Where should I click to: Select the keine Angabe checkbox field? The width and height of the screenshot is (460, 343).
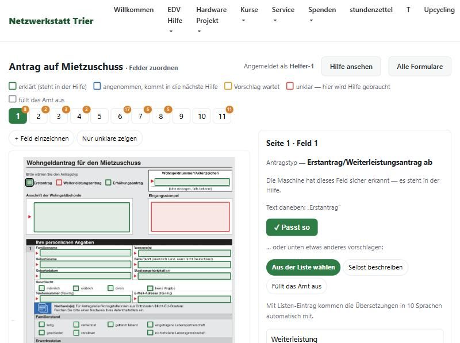[x=150, y=288]
